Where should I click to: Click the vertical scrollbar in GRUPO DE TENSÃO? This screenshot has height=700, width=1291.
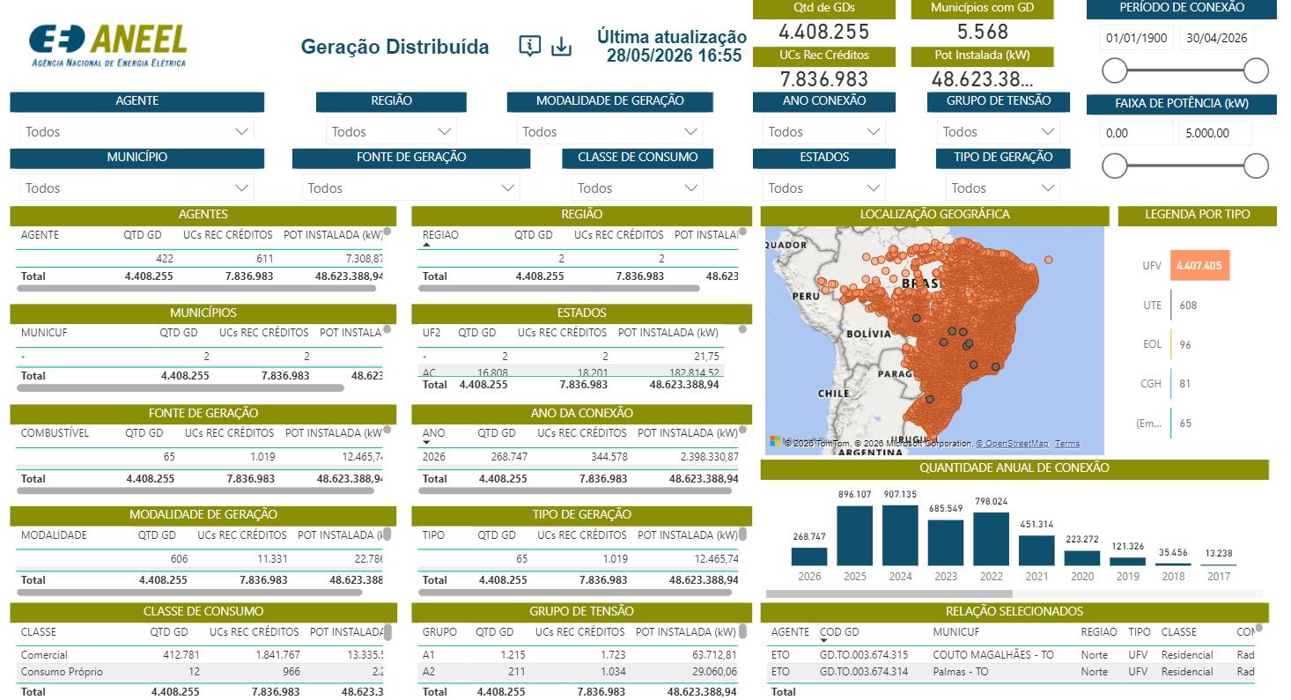743,632
